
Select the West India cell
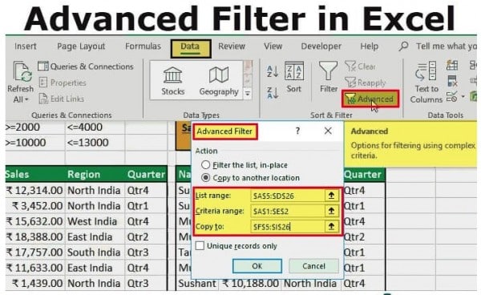pyautogui.click(x=95, y=221)
